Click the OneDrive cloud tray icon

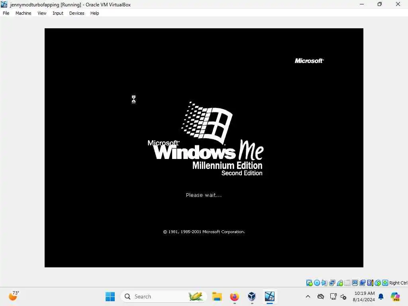click(321, 296)
